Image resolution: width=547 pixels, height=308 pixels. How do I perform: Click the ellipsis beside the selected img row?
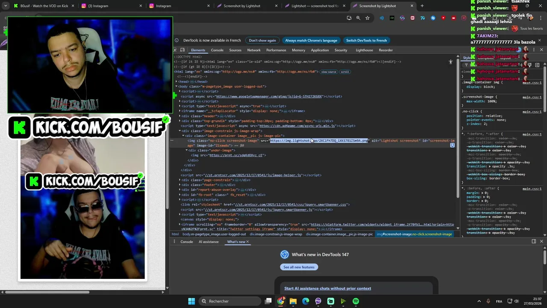(x=172, y=140)
